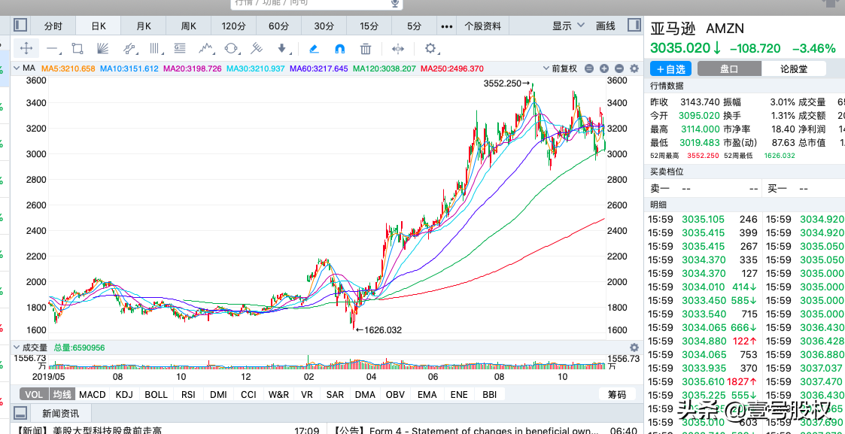Screen dimensions: 845x434
Task: Open the 显示 display dropdown
Action: 568,26
